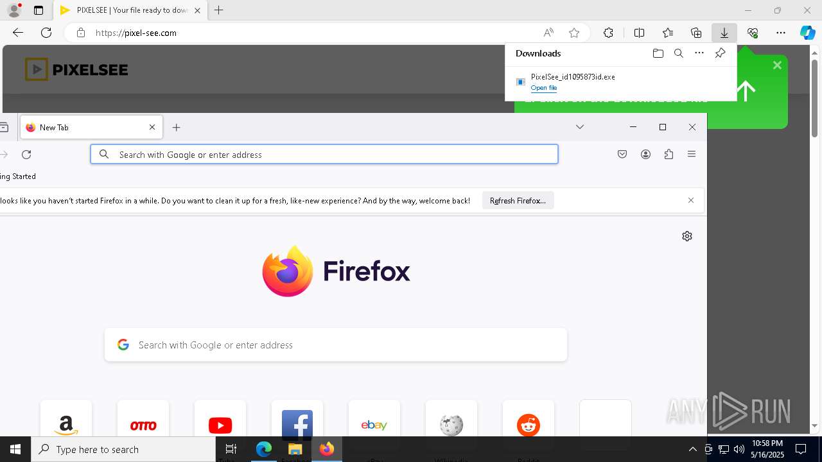
Task: Open Amazon shortcut tile
Action: click(66, 424)
